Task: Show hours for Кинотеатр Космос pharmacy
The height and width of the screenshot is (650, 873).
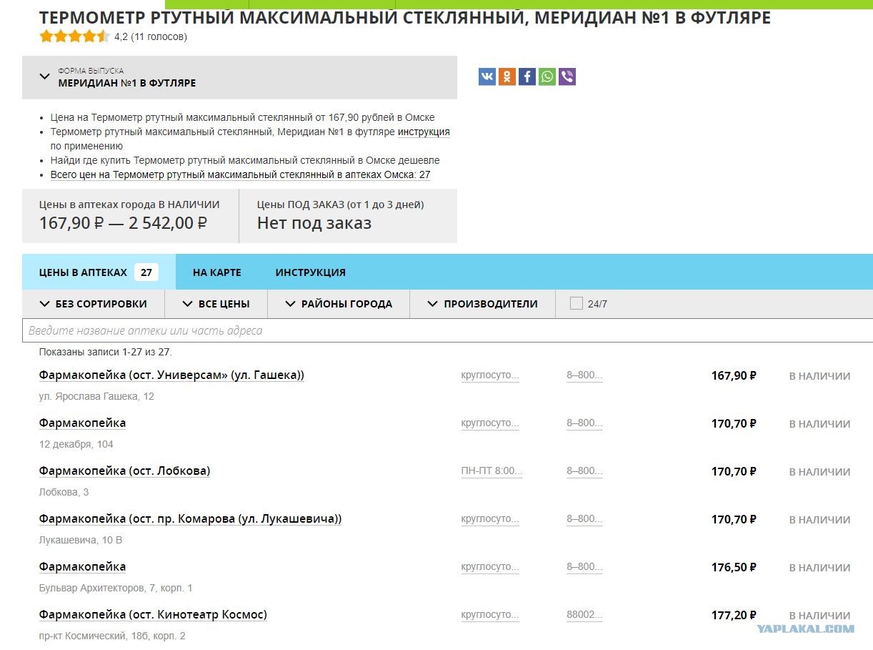Action: [x=490, y=615]
